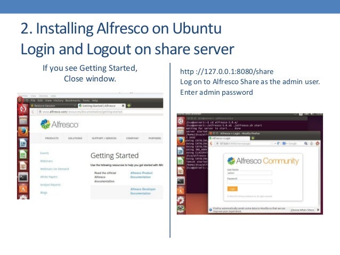This screenshot has height=255, width=340.
Task: Open LibreOffice Impress in right screenshot's dock
Action: (x=181, y=171)
